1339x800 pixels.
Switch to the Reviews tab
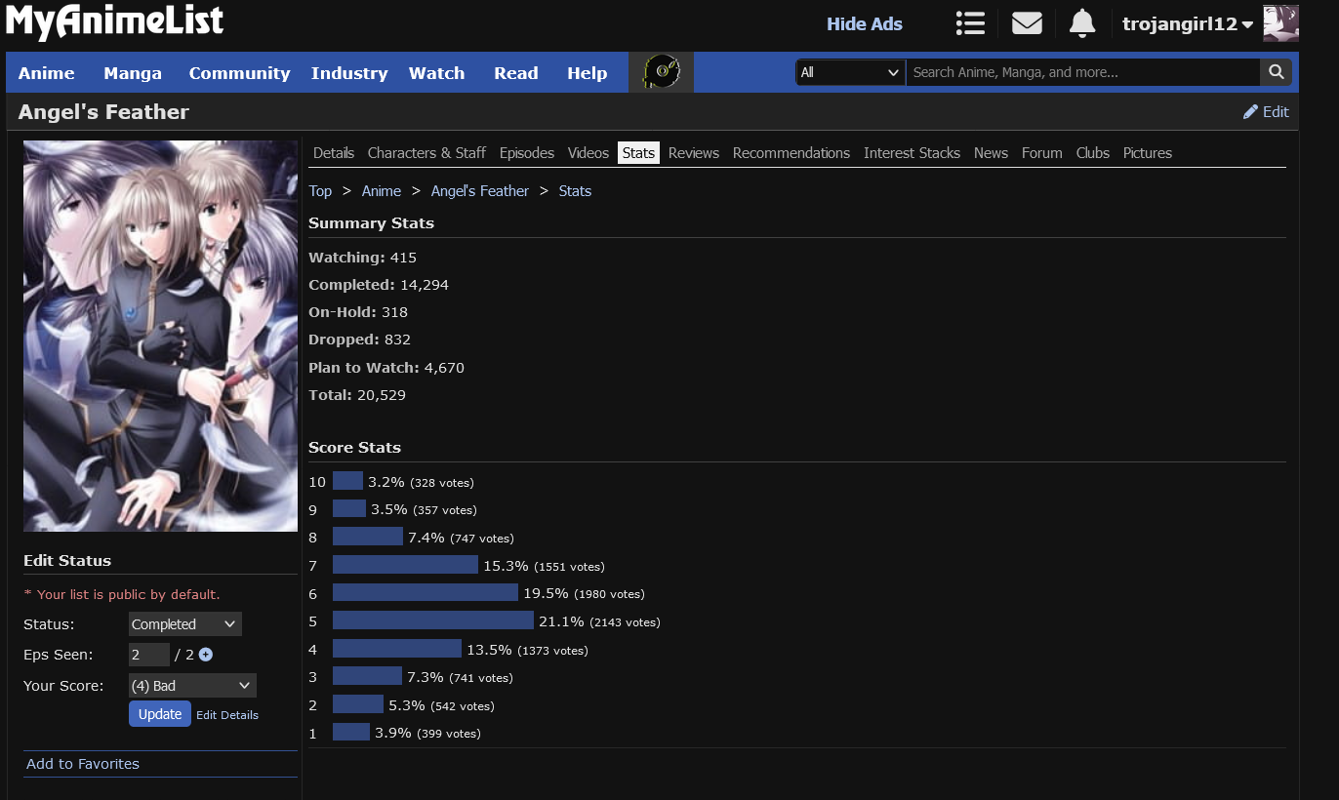[x=694, y=153]
